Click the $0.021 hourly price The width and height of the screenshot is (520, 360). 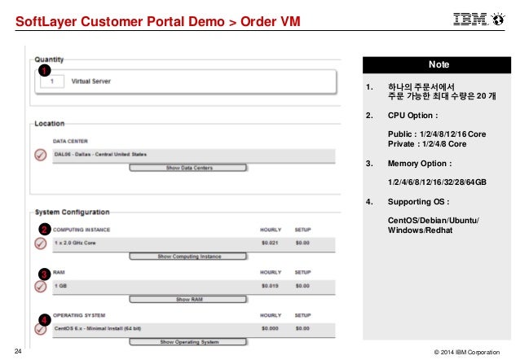pos(270,243)
